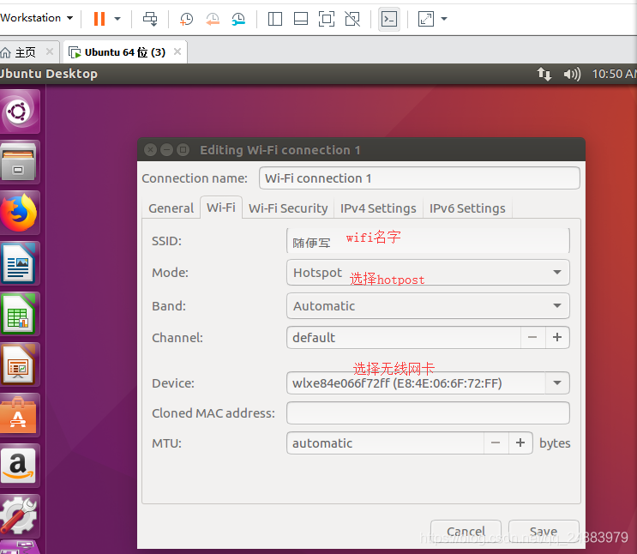Toggle the thumbnail bar view
Screen dimensions: 637x554
(x=301, y=19)
